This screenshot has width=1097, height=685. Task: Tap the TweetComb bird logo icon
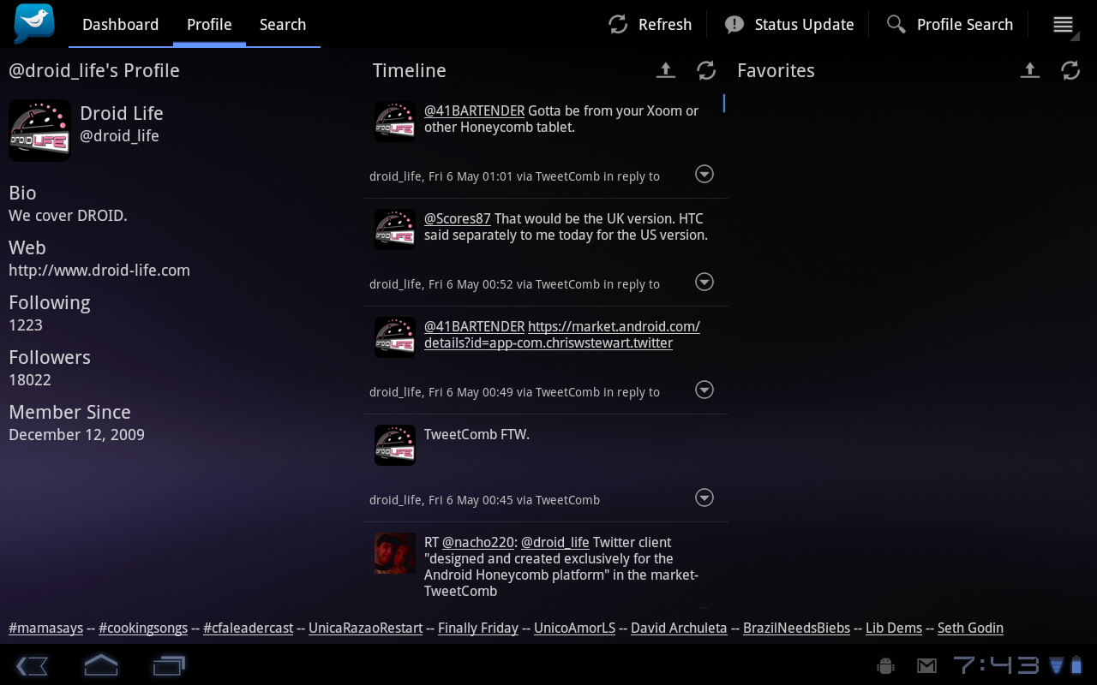pos(34,24)
